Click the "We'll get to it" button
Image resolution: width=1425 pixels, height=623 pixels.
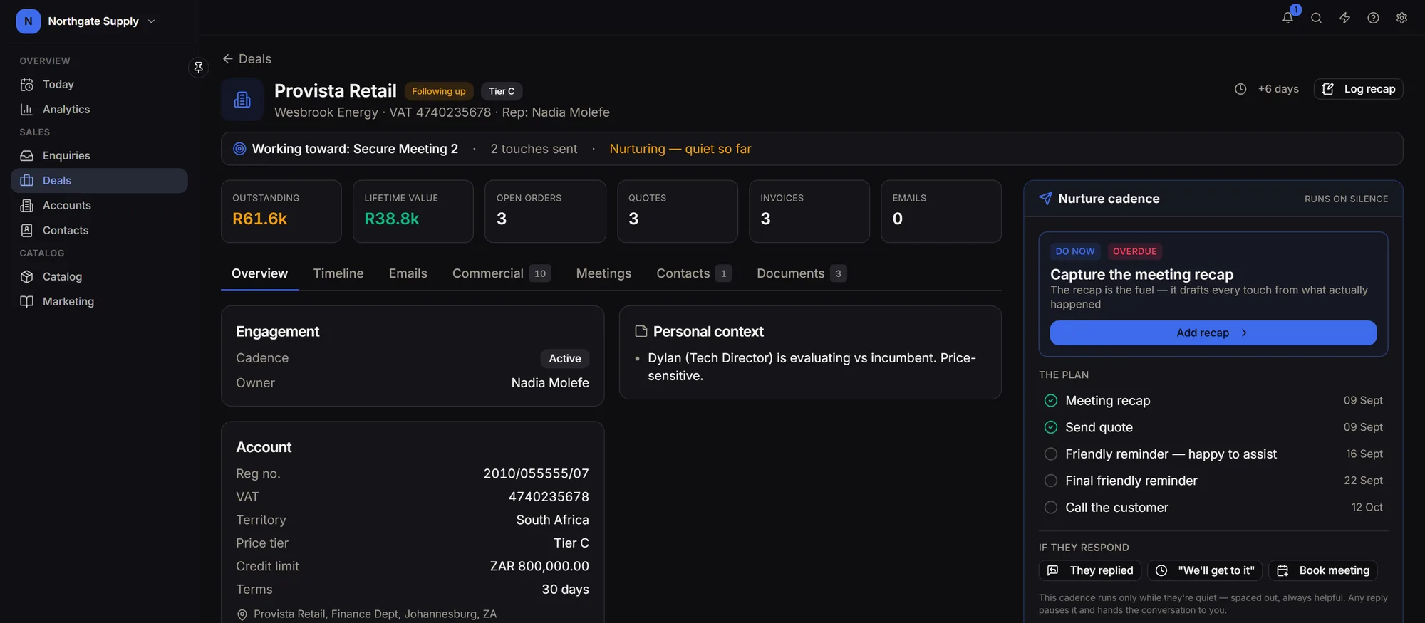[1205, 570]
